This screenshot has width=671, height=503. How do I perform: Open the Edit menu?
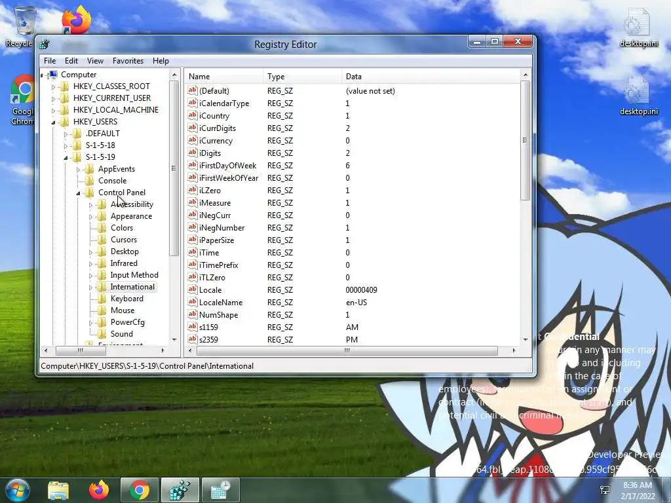[71, 61]
